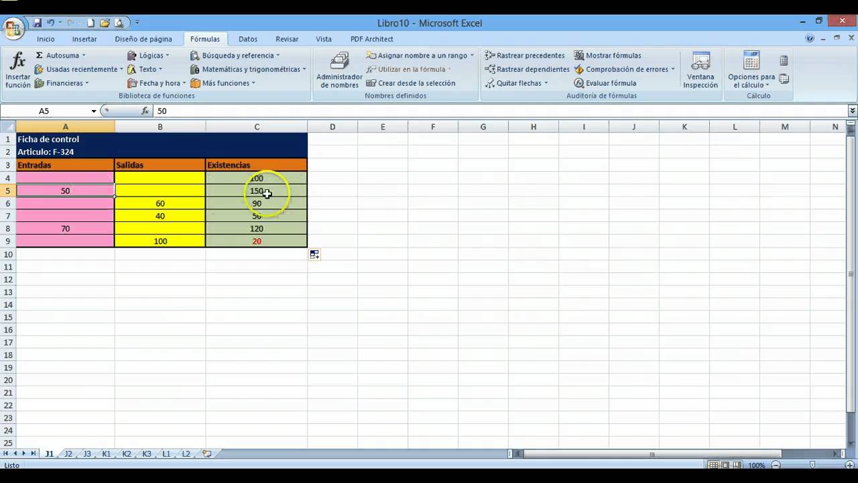This screenshot has height=483, width=858.
Task: Switch to sheet J2
Action: coord(68,454)
